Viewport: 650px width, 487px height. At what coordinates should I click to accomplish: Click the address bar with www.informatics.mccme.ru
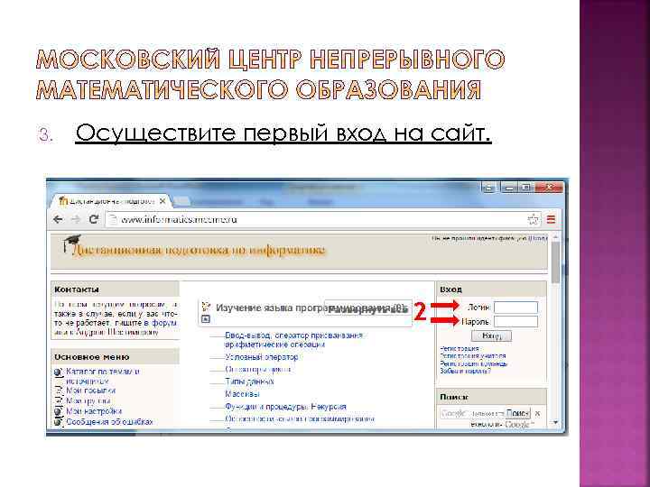click(x=317, y=219)
